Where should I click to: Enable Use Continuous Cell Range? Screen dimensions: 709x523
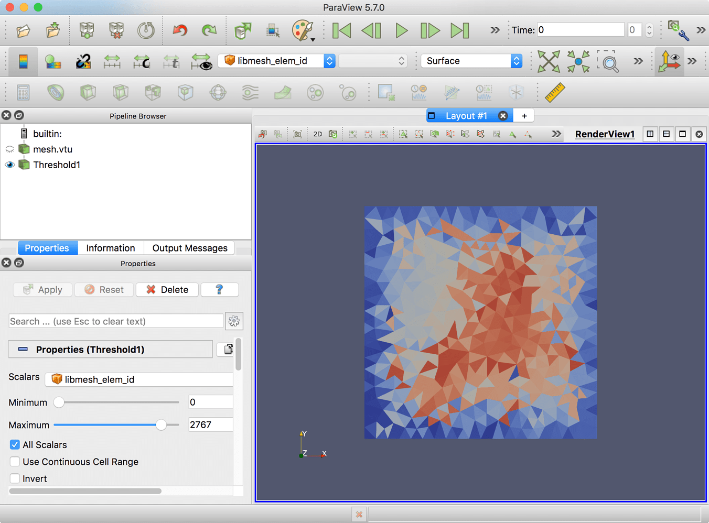(15, 462)
